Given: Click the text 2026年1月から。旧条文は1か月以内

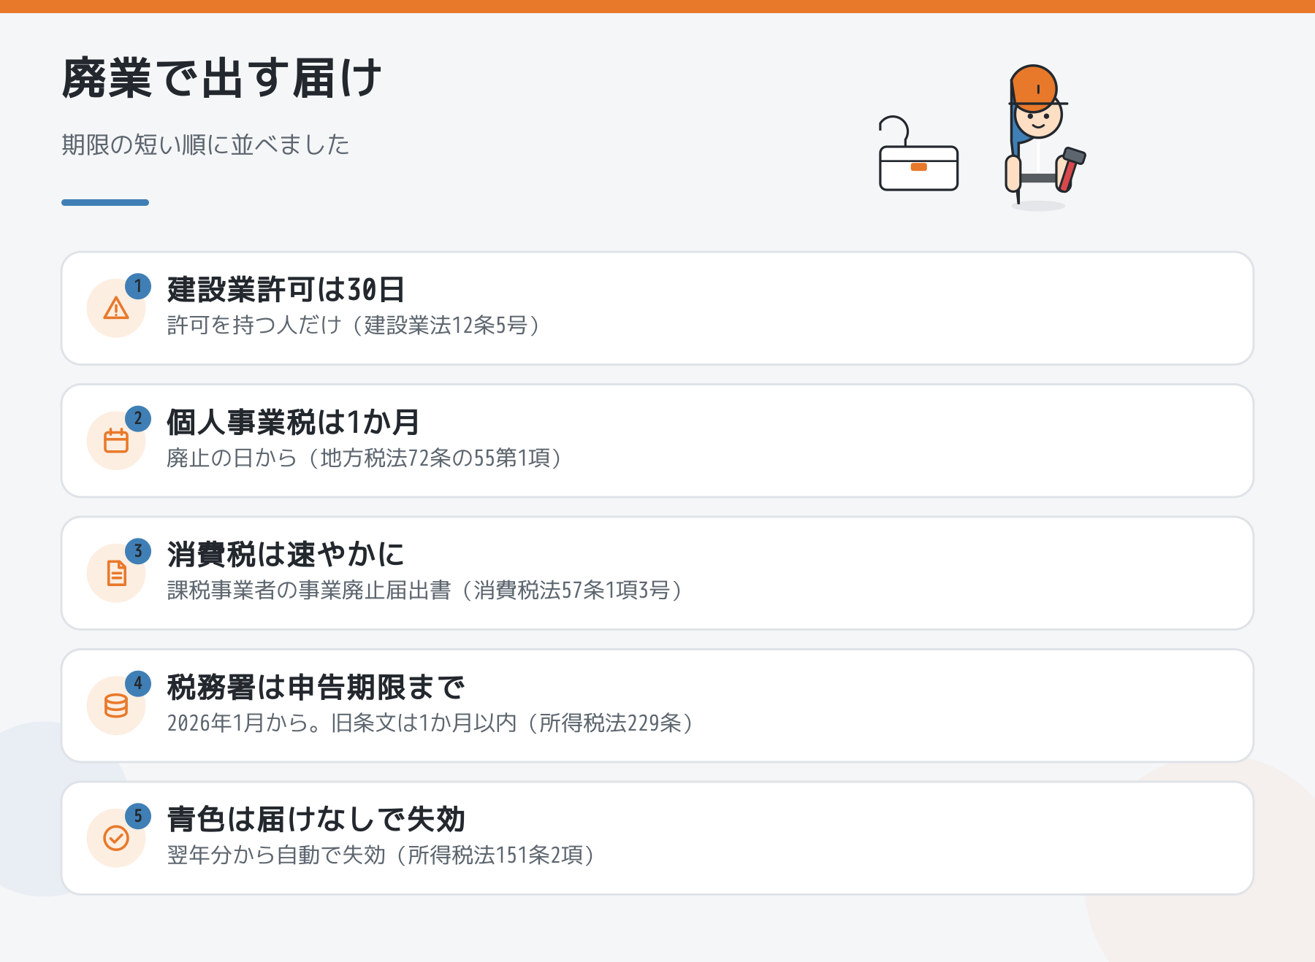Looking at the screenshot, I should click(x=341, y=723).
